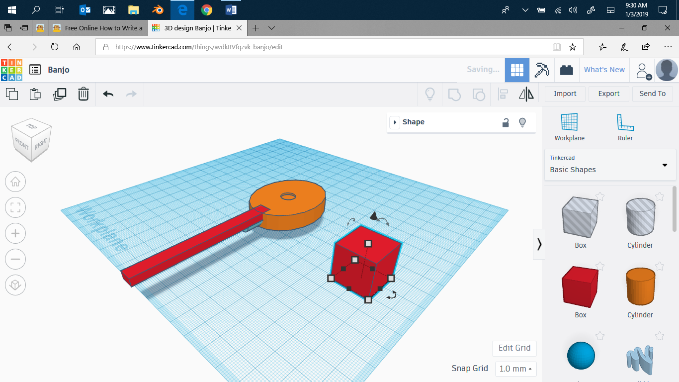Screen dimensions: 679x382
Task: Select the Ruler tool
Action: click(625, 127)
